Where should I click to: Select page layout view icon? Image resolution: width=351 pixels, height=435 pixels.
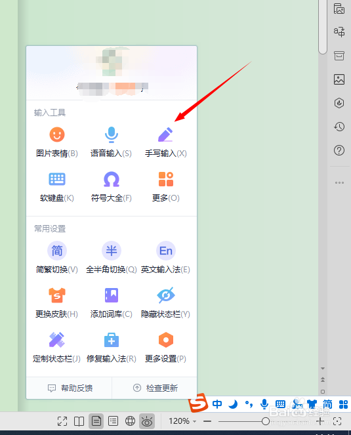(96, 421)
